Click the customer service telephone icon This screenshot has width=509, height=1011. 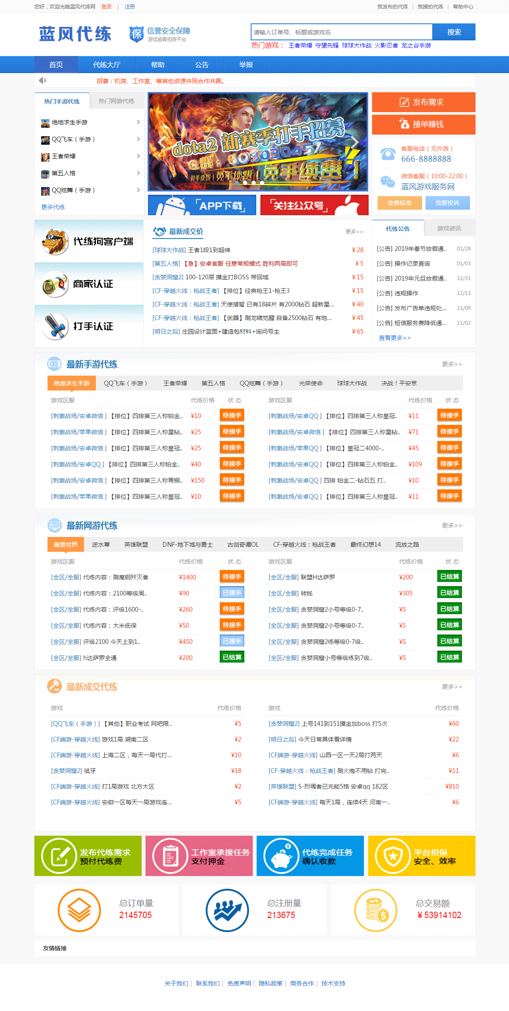[x=388, y=154]
